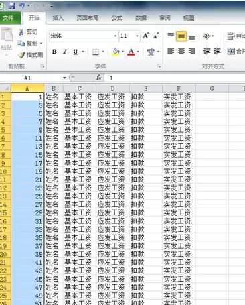
Task: Click the Increase Font Size icon
Action: coord(146,36)
